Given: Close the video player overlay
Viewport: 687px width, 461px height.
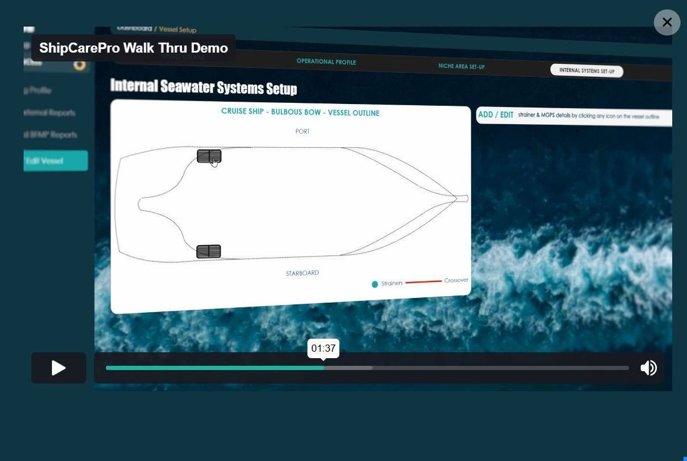Looking at the screenshot, I should 667,22.
